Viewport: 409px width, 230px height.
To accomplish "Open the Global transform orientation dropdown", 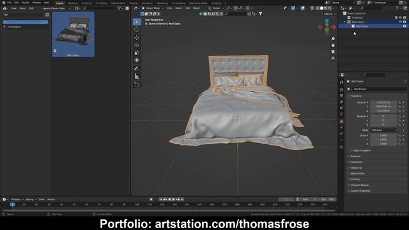I will pos(216,8).
